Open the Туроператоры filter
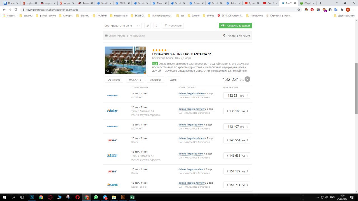The image size is (358, 201). pyautogui.click(x=173, y=26)
